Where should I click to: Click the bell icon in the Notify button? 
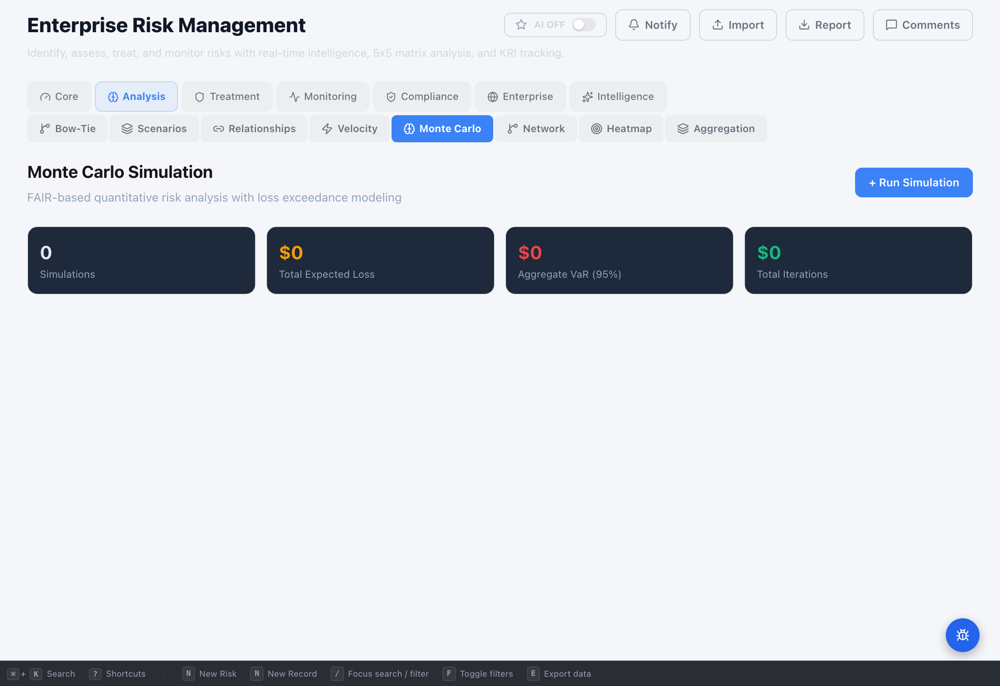[x=633, y=25]
